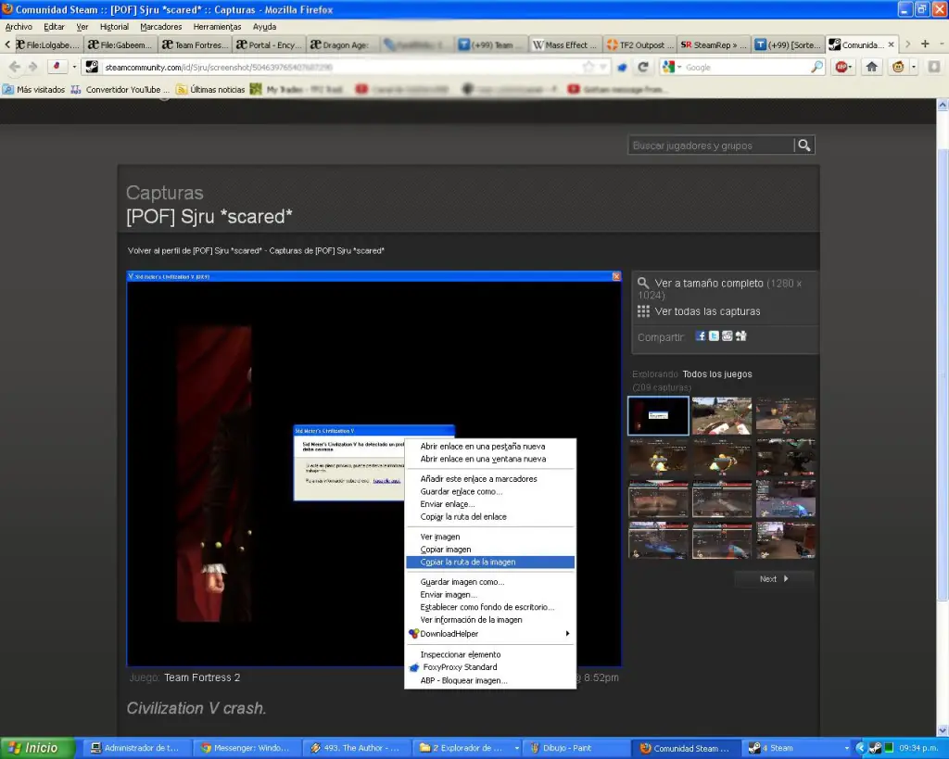This screenshot has width=949, height=759.
Task: Expand the DownloadHelper submenu
Action: [567, 633]
